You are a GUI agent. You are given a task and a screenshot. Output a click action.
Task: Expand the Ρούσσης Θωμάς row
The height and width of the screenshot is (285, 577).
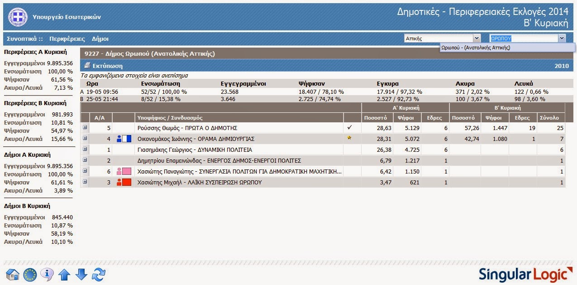[x=85, y=128]
